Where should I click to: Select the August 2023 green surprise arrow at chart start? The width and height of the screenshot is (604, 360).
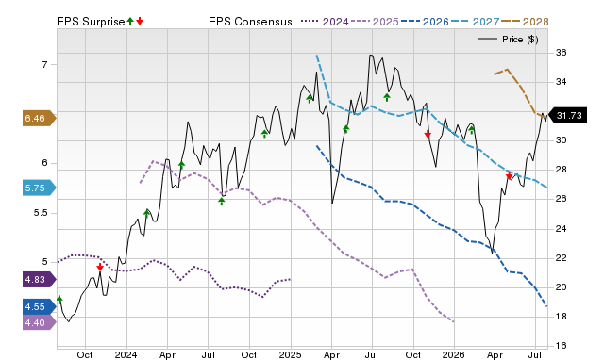(x=59, y=300)
